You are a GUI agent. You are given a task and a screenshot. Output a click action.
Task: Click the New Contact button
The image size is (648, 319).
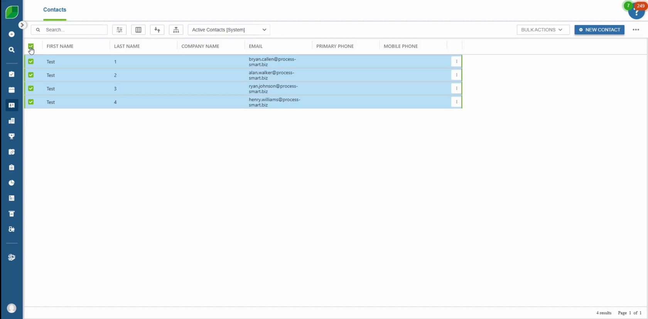[599, 30]
